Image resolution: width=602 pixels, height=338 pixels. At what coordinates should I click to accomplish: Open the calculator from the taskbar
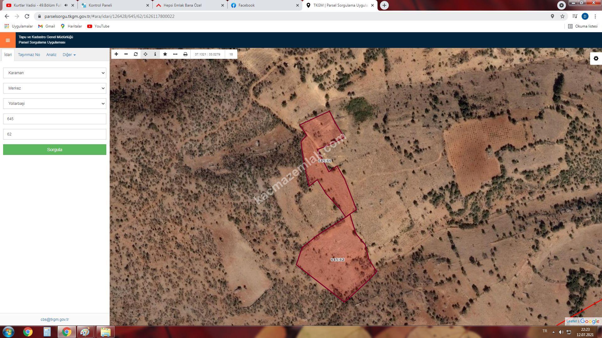pyautogui.click(x=47, y=332)
